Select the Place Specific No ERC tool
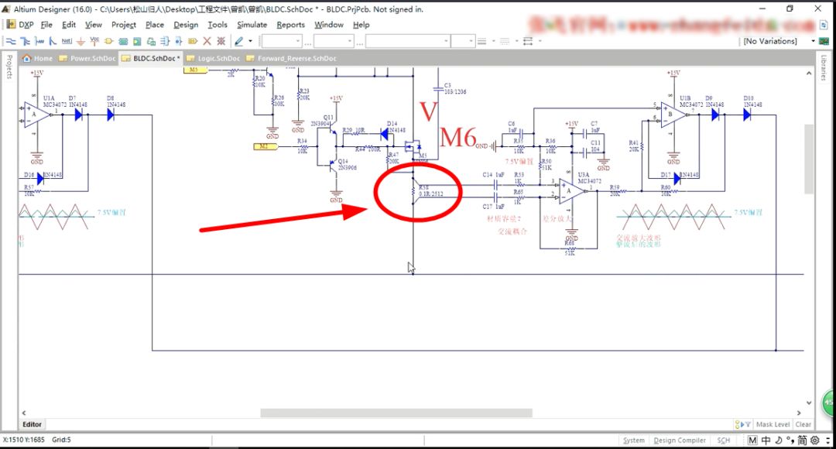This screenshot has height=449, width=836. coord(221,41)
